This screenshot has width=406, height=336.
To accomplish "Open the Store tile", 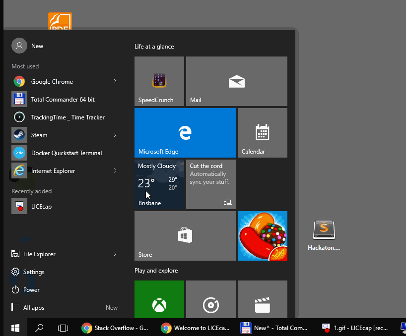I will coord(185,235).
